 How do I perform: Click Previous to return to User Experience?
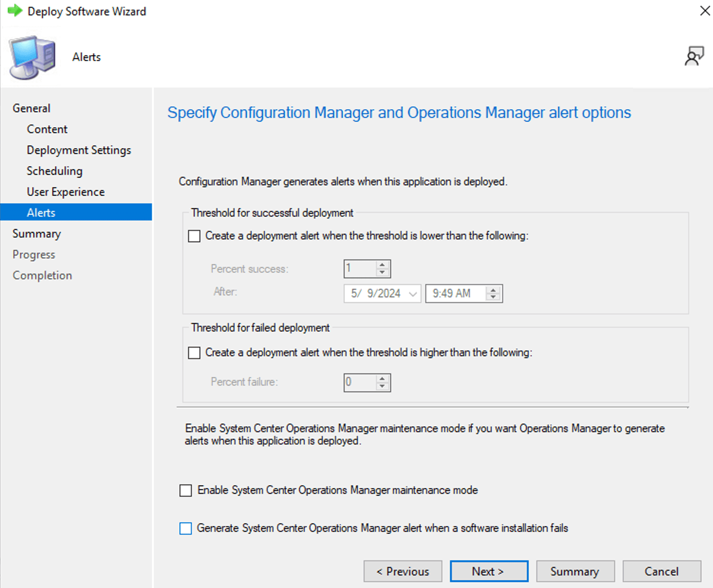tap(403, 571)
